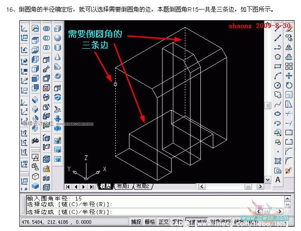Select the Array modify tool
The width and height of the screenshot is (301, 231).
(289, 66)
